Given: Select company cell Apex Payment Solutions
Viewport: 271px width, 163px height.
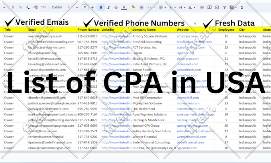Looking at the screenshot, I should point(154,114).
